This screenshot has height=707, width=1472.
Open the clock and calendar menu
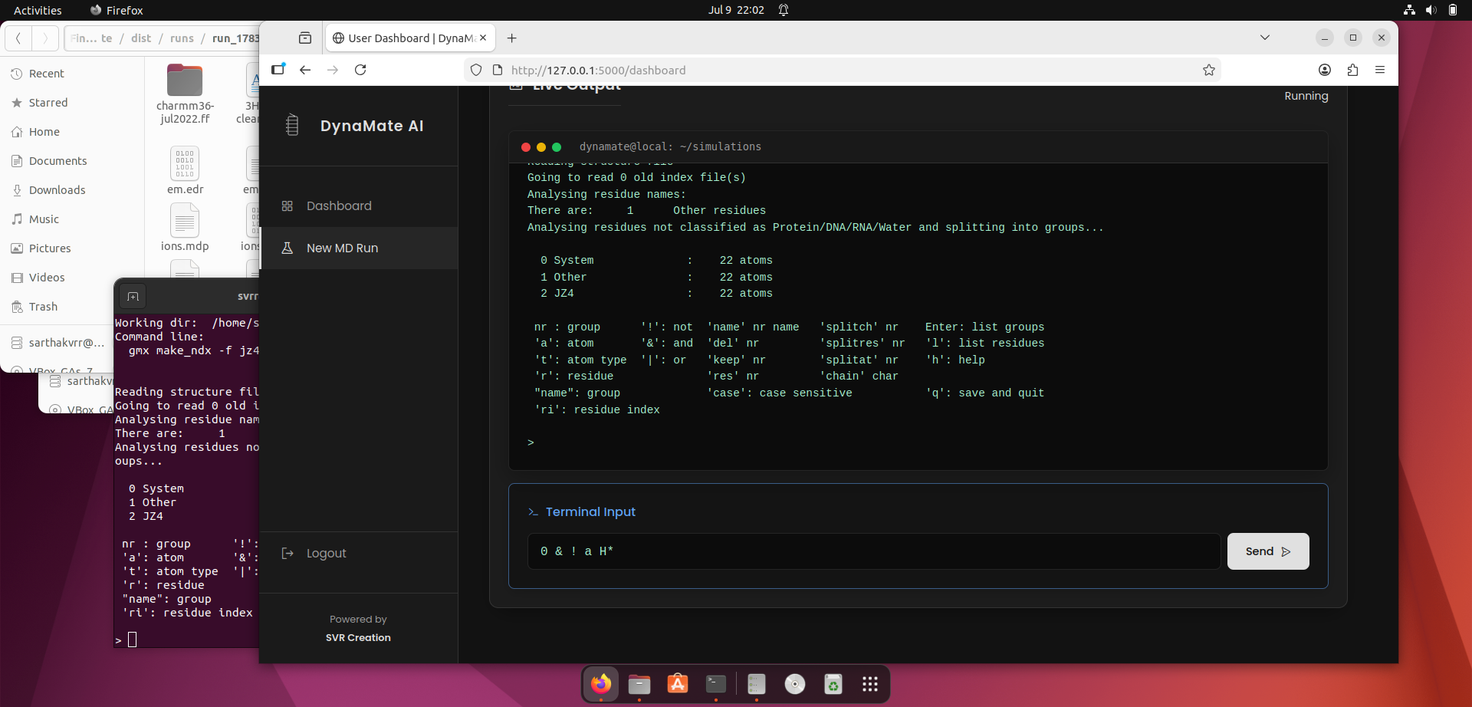click(x=736, y=10)
